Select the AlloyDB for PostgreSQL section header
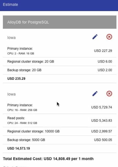Viewport: 118px width, 167px height. pos(60,22)
